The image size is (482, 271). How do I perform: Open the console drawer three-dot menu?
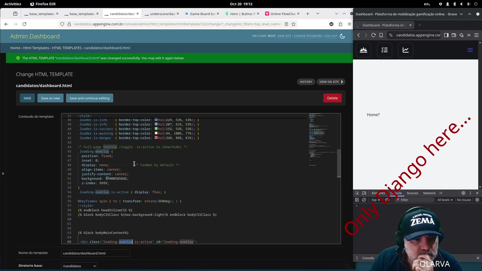coord(357,258)
